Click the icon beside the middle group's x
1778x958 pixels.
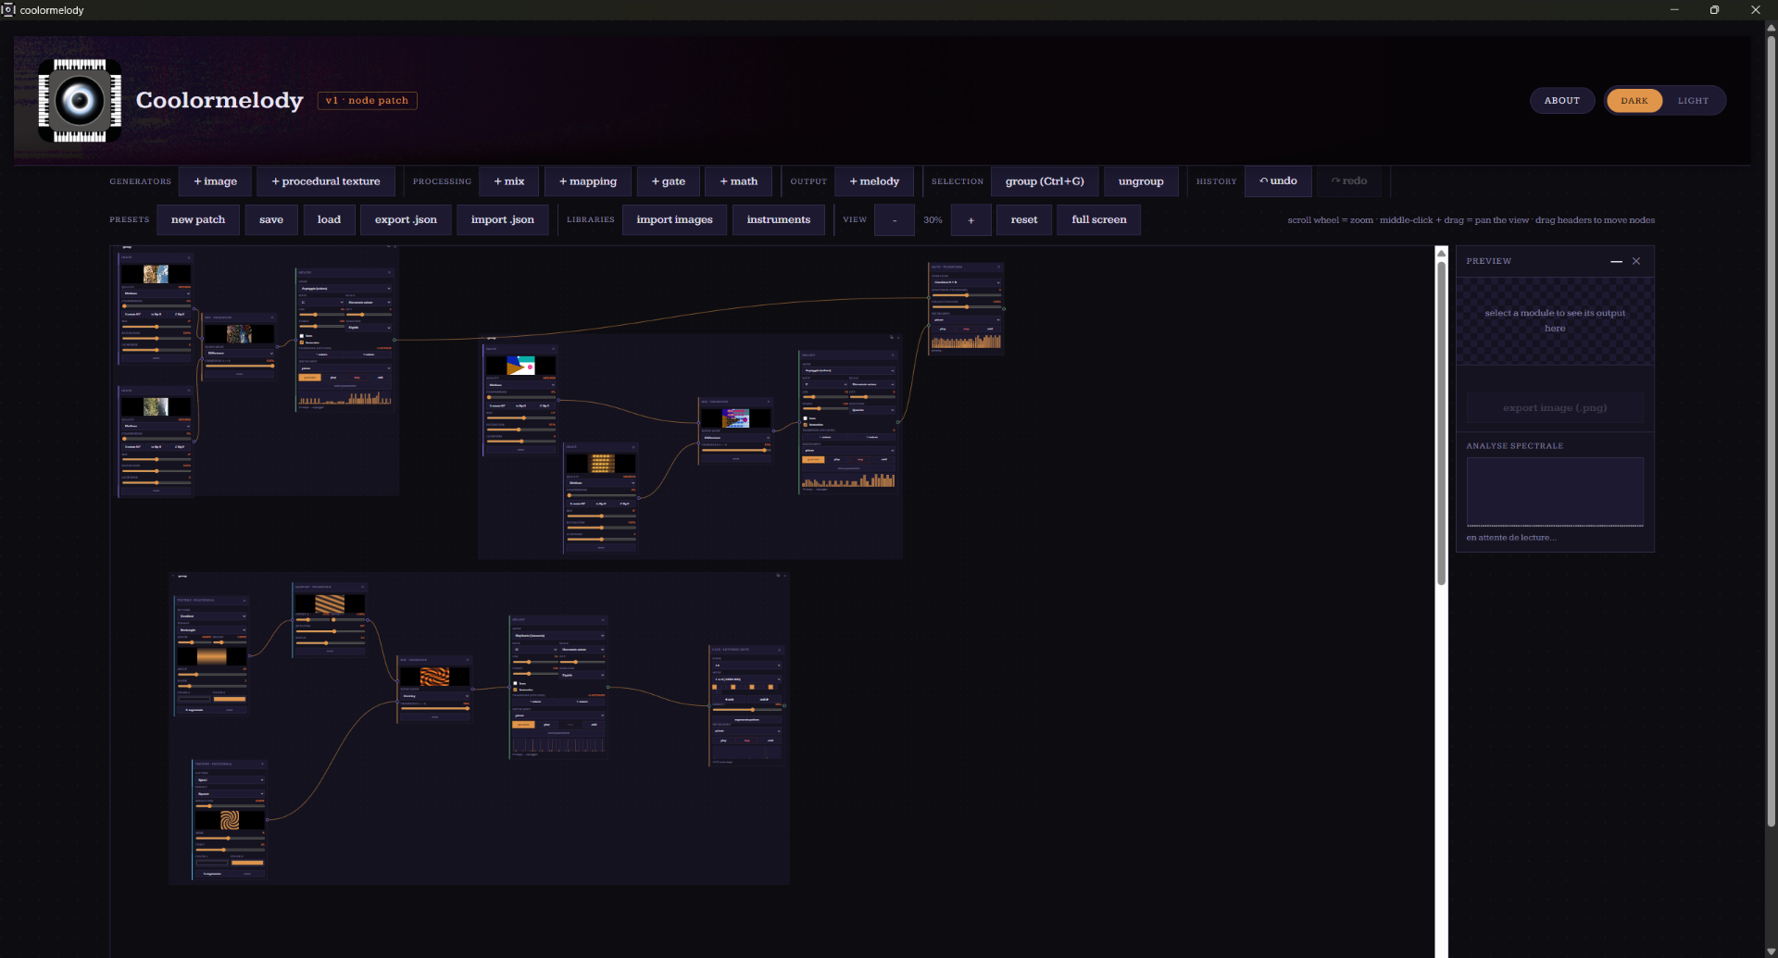[x=892, y=337]
